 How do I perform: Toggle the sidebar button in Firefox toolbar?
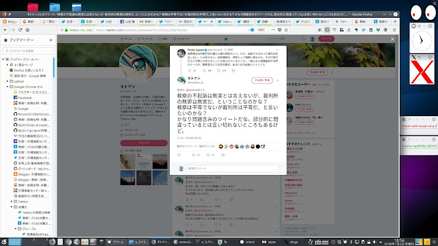point(327,30)
